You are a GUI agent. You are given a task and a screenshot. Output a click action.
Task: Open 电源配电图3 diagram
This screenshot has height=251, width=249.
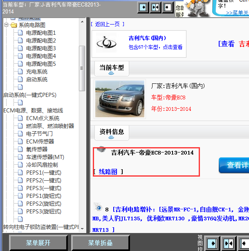41,48
